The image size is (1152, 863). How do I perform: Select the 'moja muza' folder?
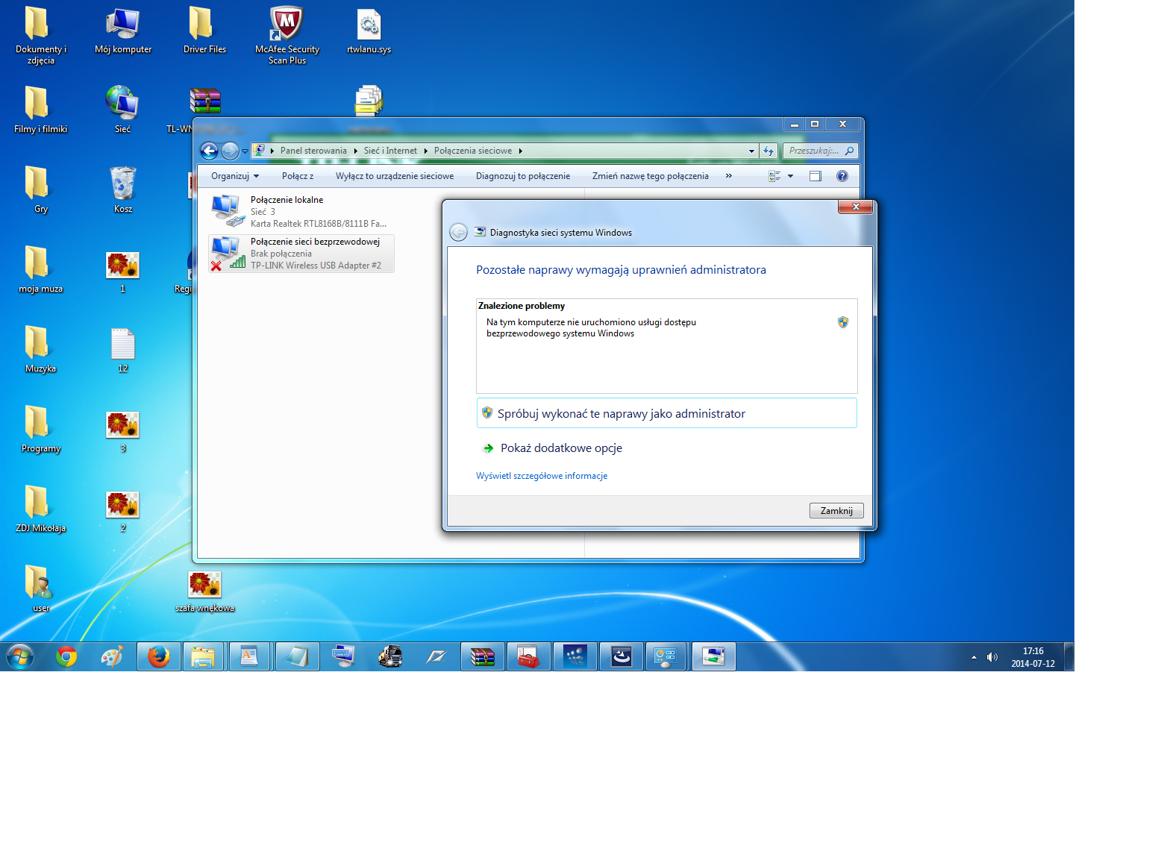41,270
